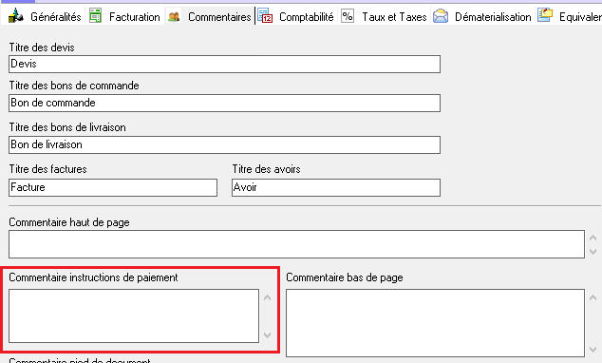
Task: Click the Commentaire haut de page text area
Action: (297, 244)
